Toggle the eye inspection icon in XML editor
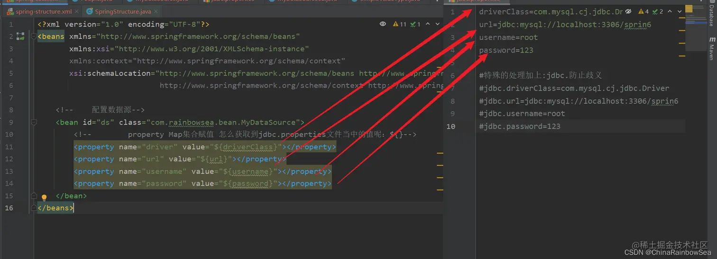 (x=383, y=24)
